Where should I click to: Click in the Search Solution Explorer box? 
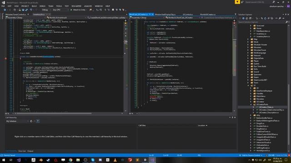tap(262, 22)
